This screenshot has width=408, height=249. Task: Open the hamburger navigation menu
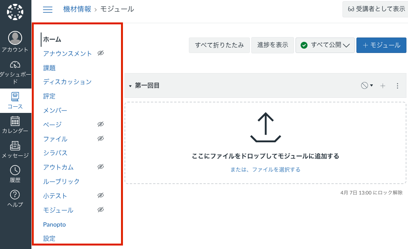tap(48, 10)
